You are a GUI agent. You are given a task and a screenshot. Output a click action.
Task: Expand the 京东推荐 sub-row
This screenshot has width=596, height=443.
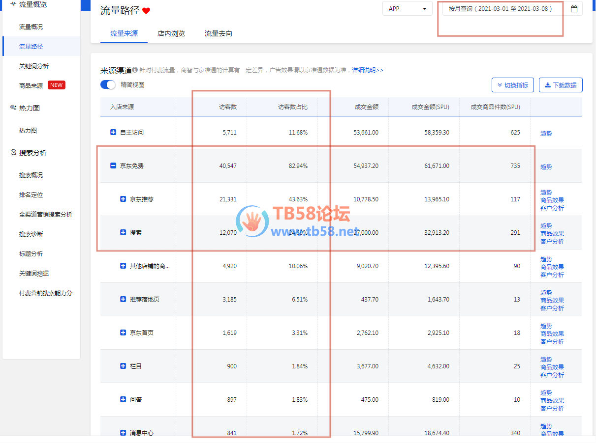(x=123, y=199)
